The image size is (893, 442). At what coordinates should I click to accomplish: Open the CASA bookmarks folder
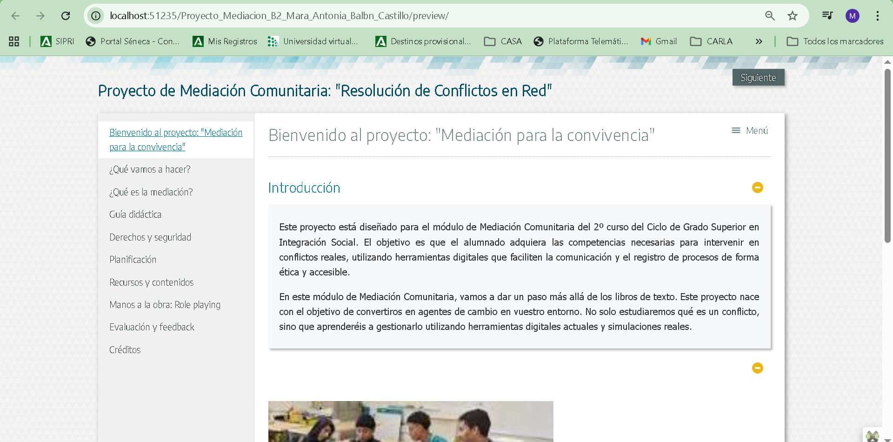click(503, 41)
